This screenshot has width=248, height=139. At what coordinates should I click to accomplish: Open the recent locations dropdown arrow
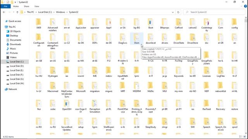(x=14, y=12)
